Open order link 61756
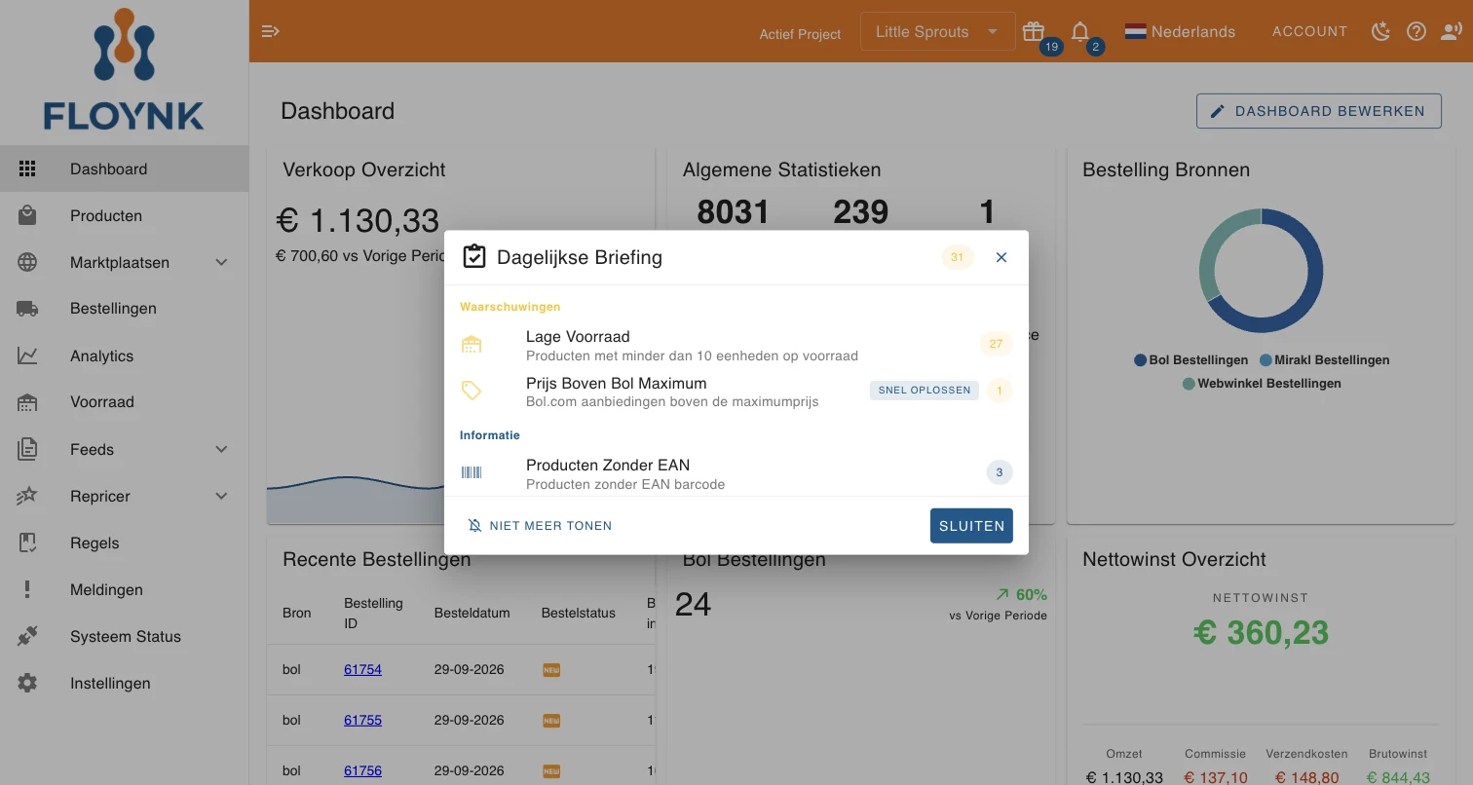This screenshot has width=1473, height=785. [362, 770]
